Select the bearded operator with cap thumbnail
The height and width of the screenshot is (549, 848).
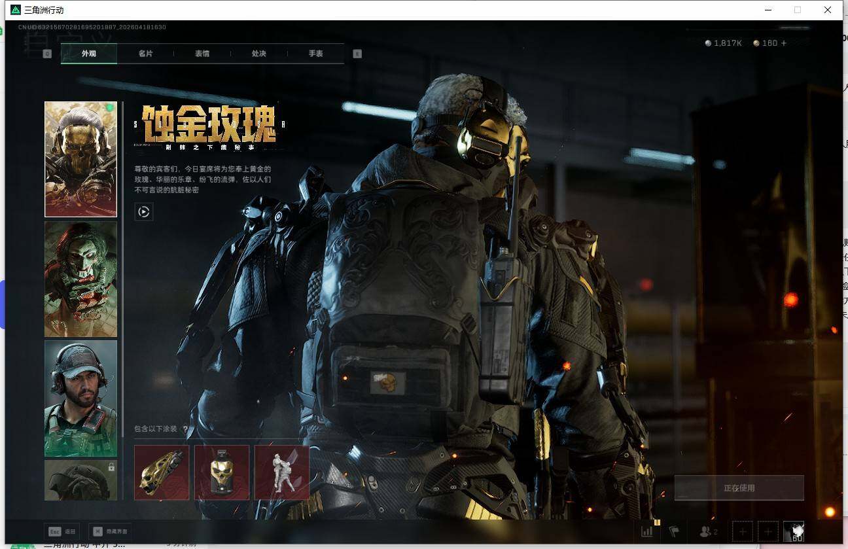point(80,398)
